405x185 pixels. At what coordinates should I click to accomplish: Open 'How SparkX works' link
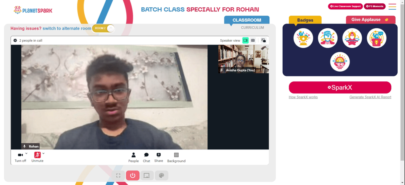[x=303, y=97]
